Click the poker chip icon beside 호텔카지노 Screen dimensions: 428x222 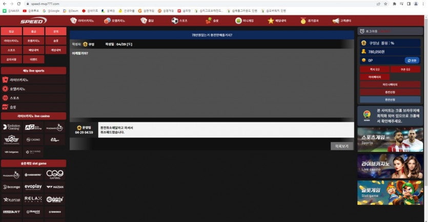5,89
